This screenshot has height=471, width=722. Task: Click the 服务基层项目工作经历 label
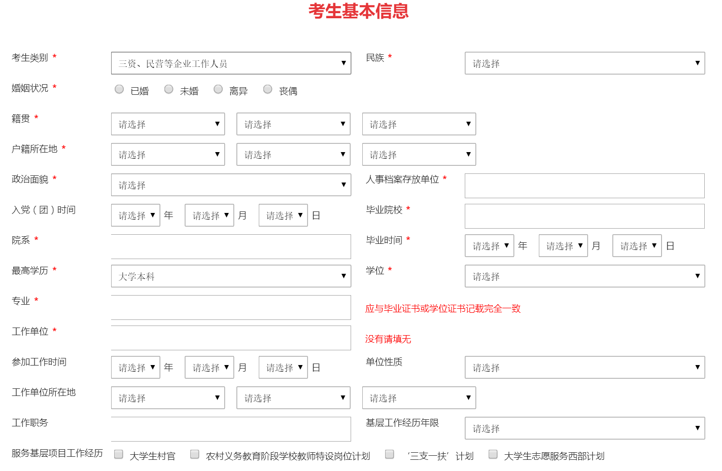coord(57,453)
